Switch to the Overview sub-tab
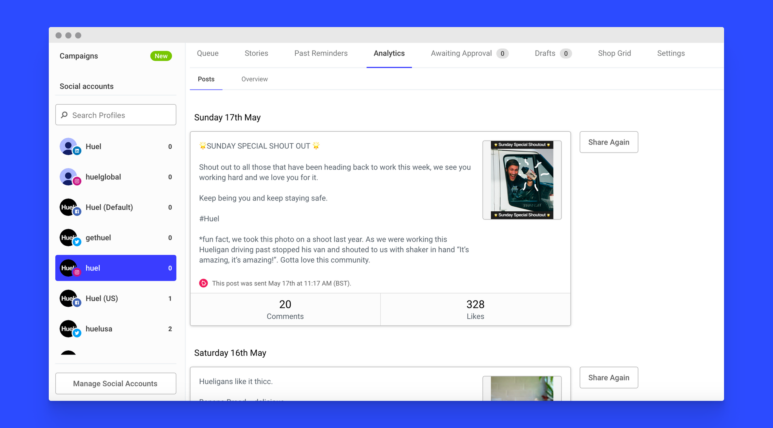The width and height of the screenshot is (773, 428). coord(254,79)
